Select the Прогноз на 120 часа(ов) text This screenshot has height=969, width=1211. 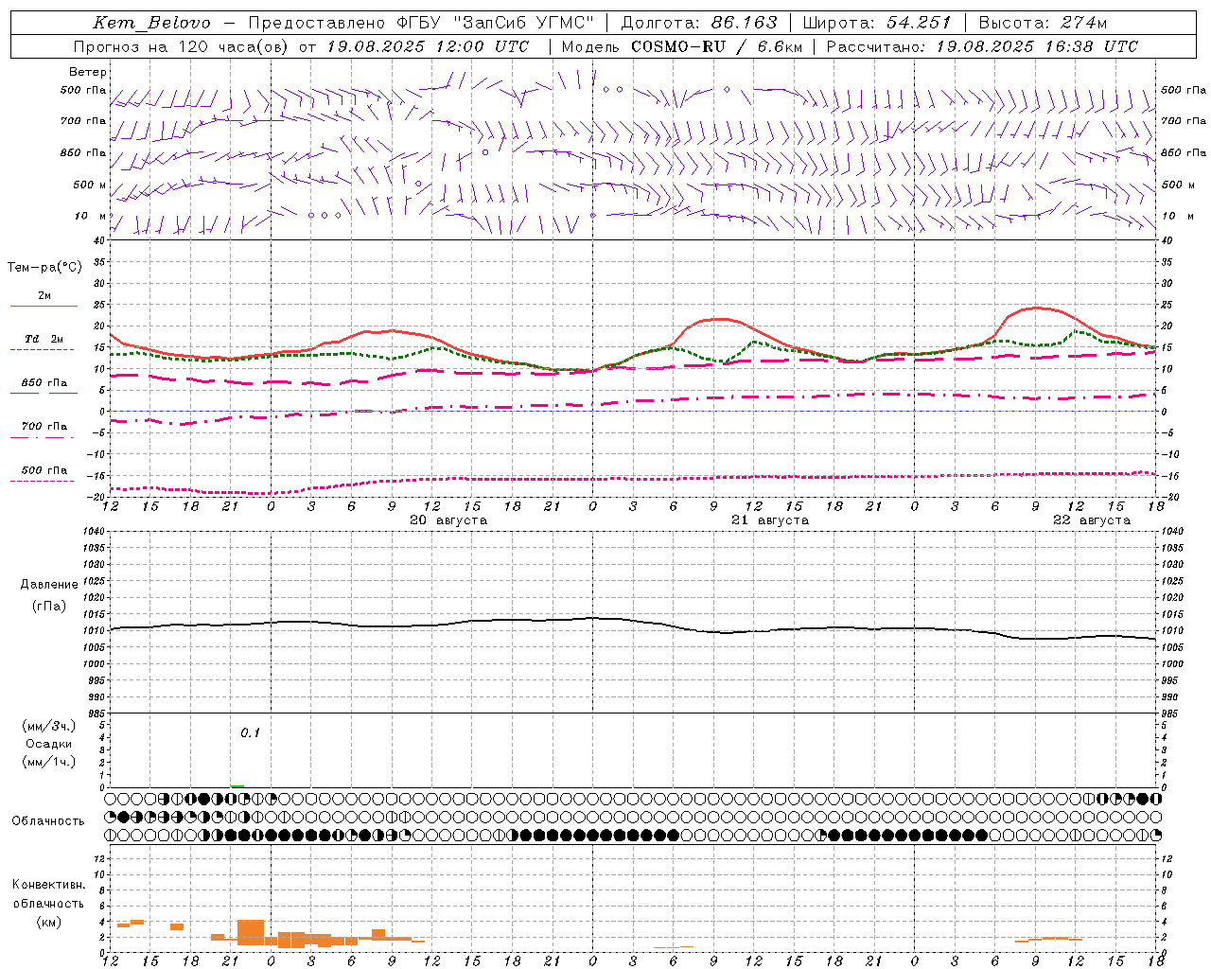click(x=183, y=46)
